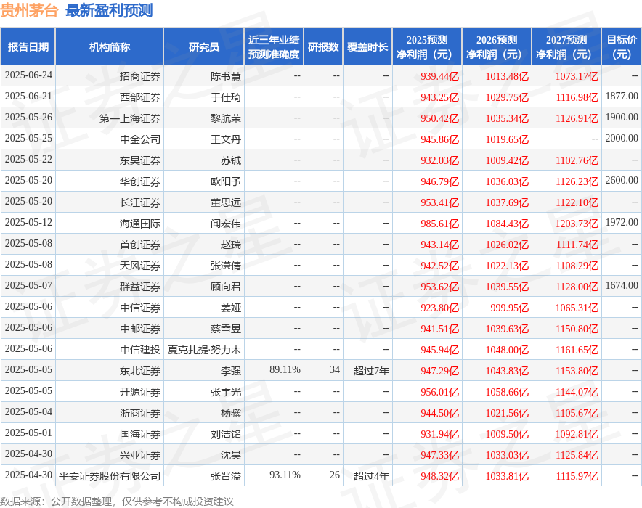Click the 1900.00 target price
The image size is (642, 508).
coord(622,117)
